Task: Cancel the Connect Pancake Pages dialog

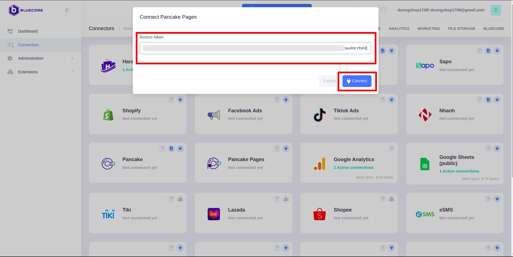Action: point(329,81)
